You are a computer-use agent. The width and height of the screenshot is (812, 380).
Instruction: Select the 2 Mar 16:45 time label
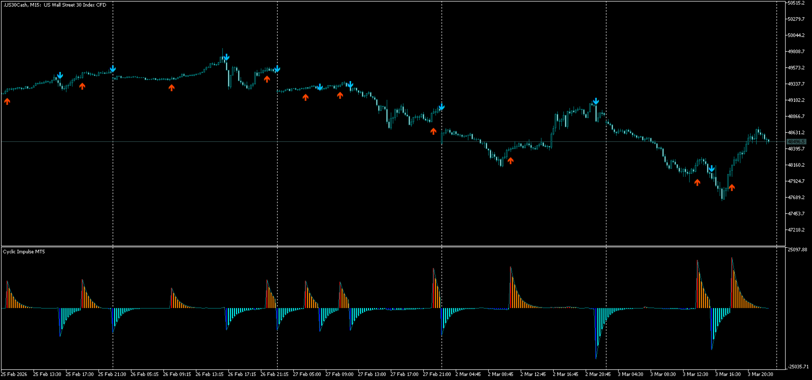point(565,374)
